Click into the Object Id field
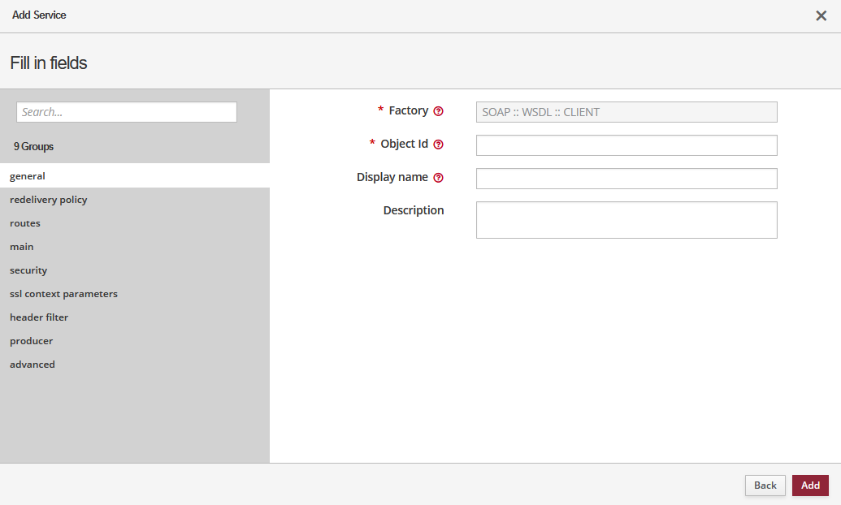841x505 pixels. pyautogui.click(x=626, y=145)
